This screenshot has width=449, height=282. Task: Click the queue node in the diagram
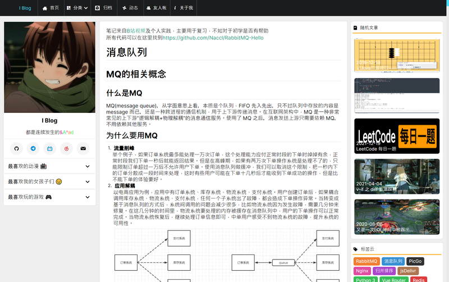point(283,262)
